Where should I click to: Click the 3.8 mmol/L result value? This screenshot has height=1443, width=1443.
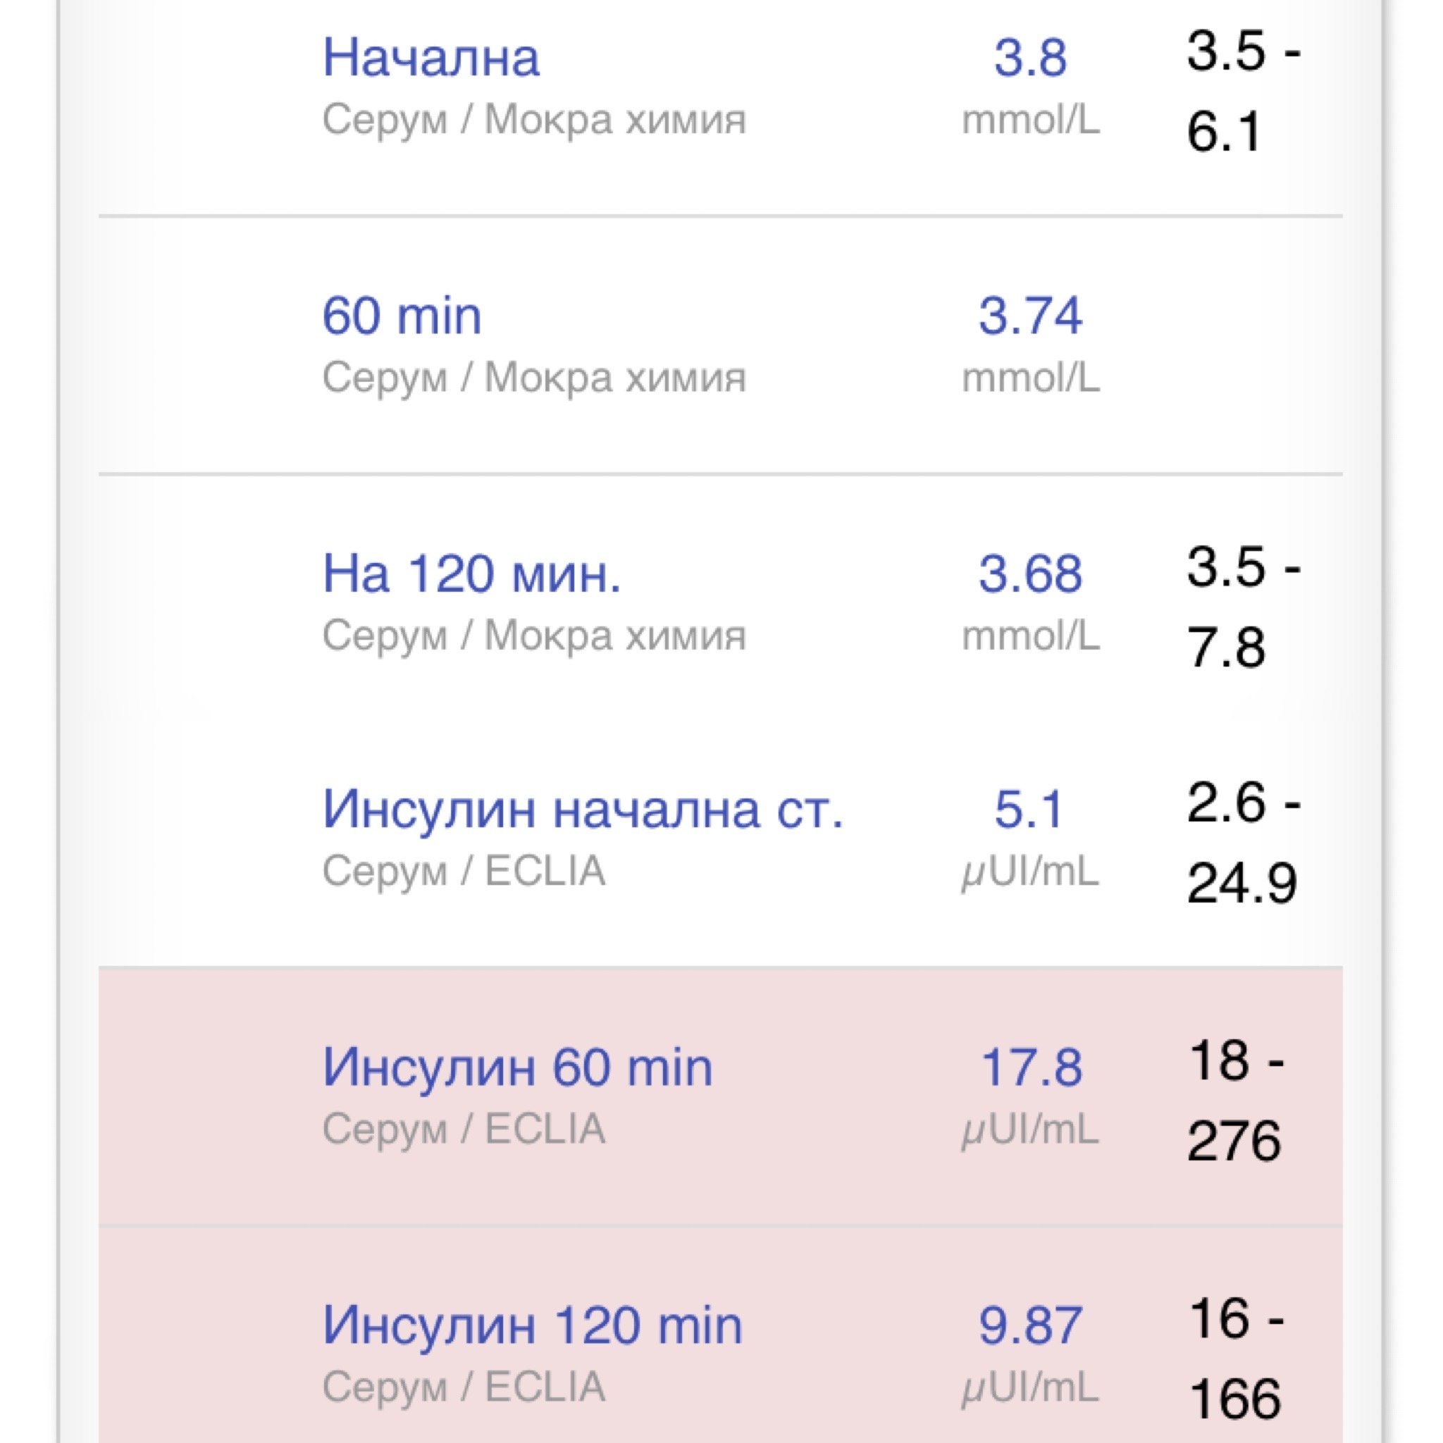(x=1030, y=58)
